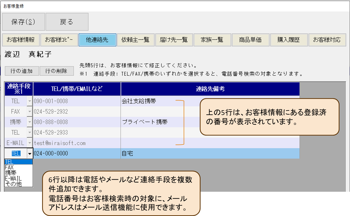Image resolution: width=350 pixels, height=216 pixels.
Task: Go to the 家族一覧 tab
Action: click(x=212, y=40)
